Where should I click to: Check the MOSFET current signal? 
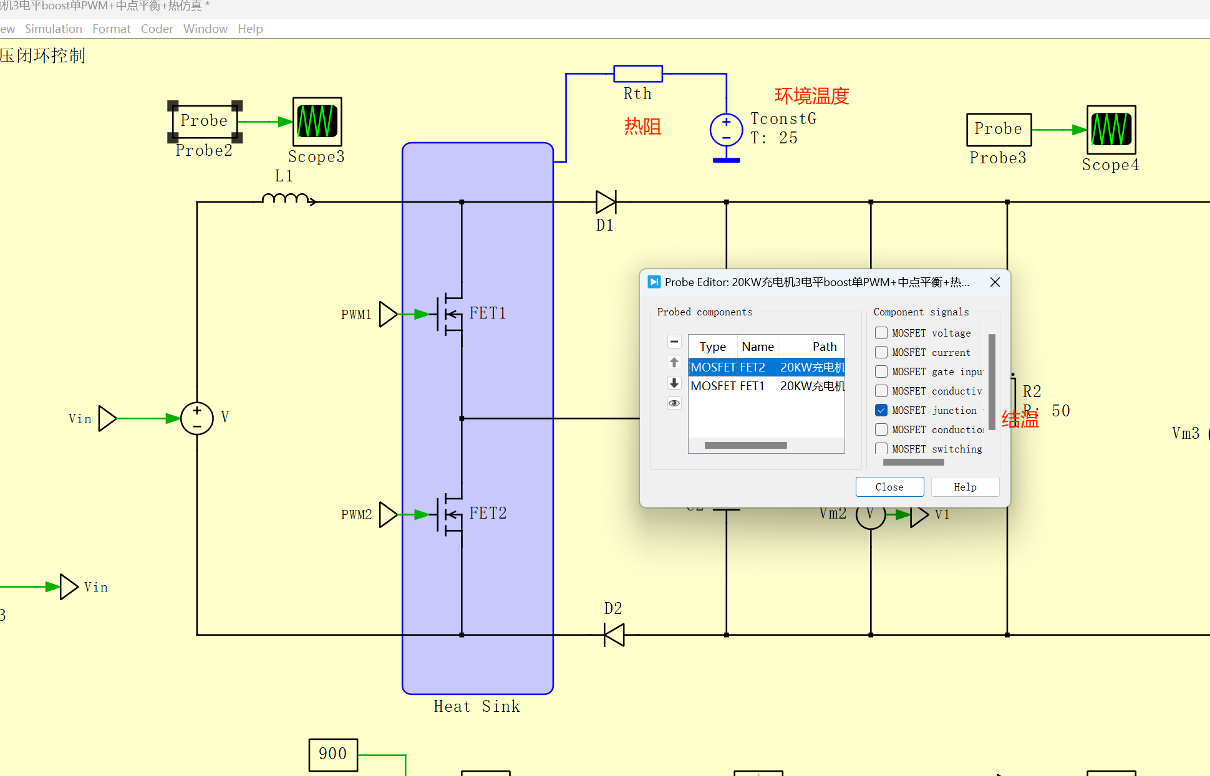881,352
